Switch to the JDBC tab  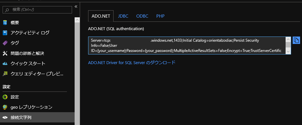(x=123, y=16)
